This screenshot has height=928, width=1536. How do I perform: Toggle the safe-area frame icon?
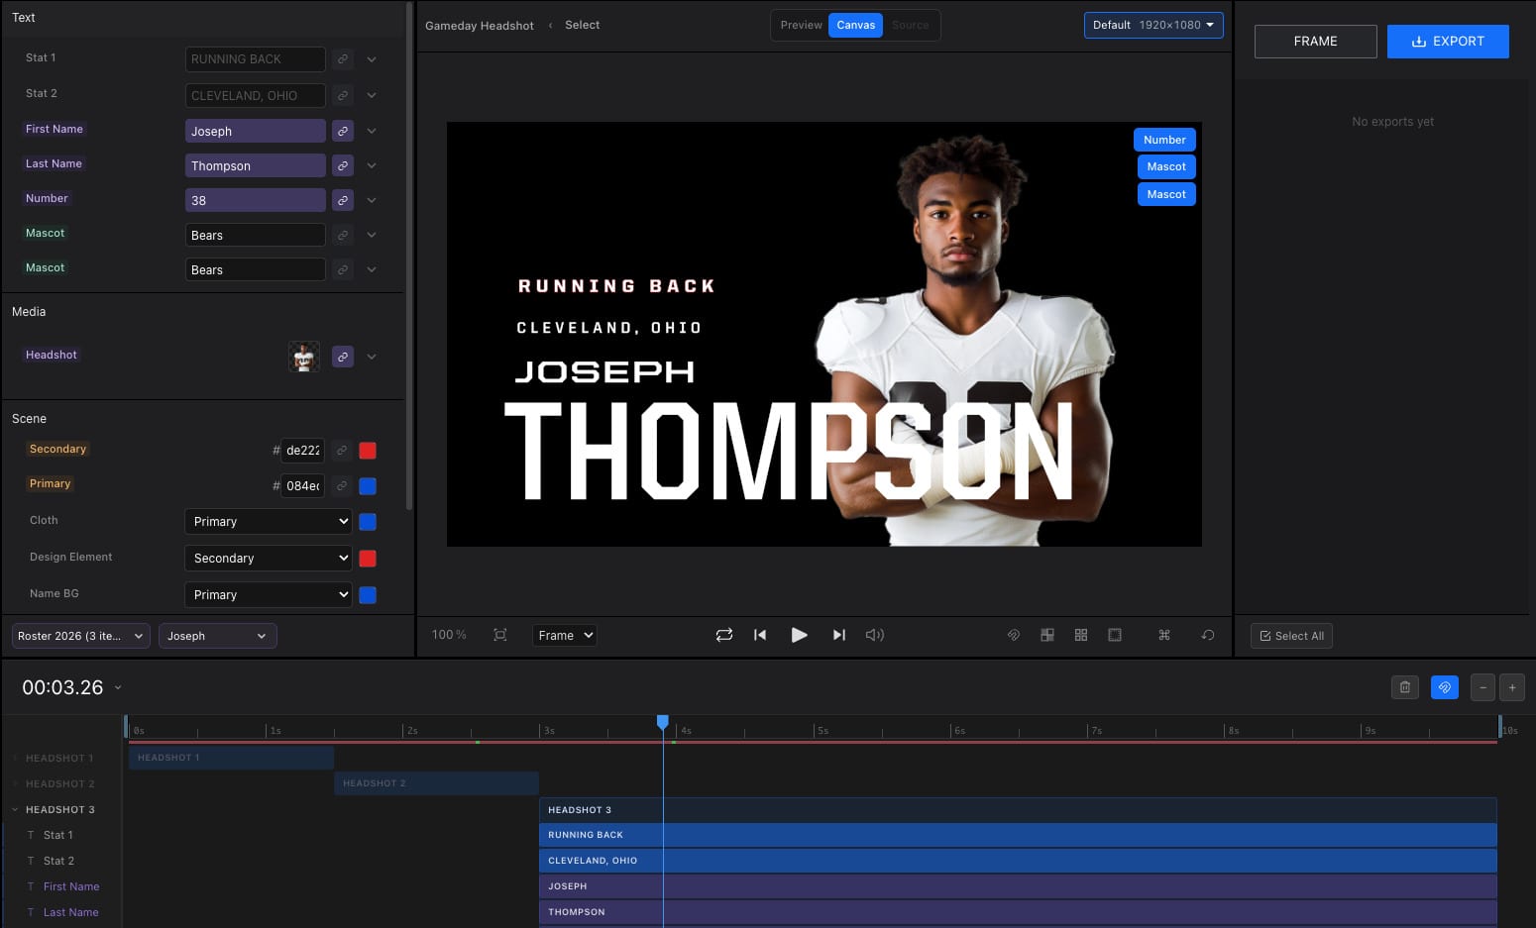[1115, 635]
